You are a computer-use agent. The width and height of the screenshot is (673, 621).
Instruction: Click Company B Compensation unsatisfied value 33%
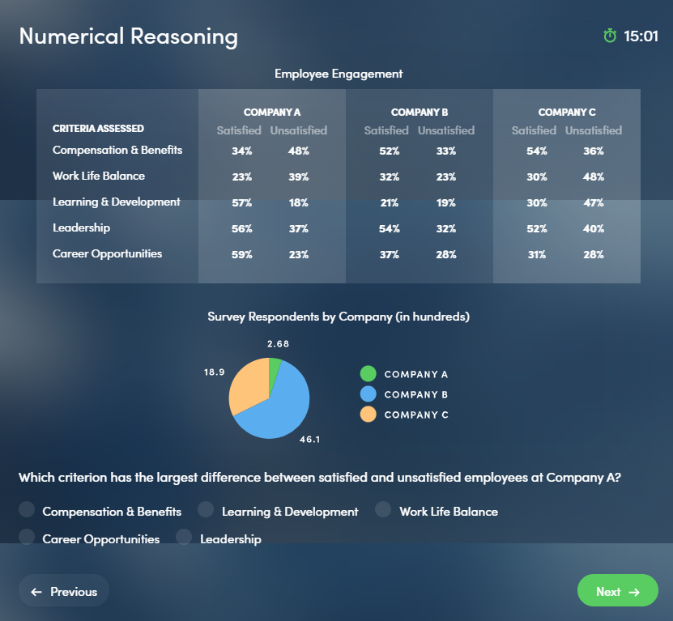click(446, 151)
